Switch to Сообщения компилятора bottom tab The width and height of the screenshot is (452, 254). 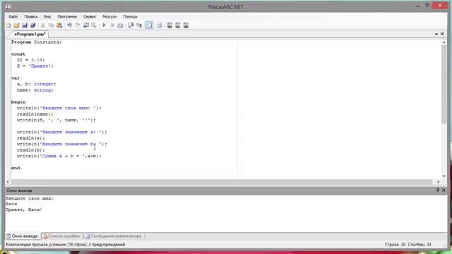pyautogui.click(x=114, y=236)
